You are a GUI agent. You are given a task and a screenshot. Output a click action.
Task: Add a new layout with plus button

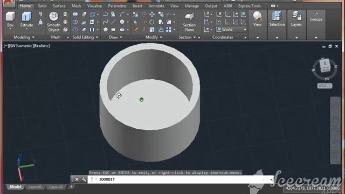pyautogui.click(x=71, y=187)
